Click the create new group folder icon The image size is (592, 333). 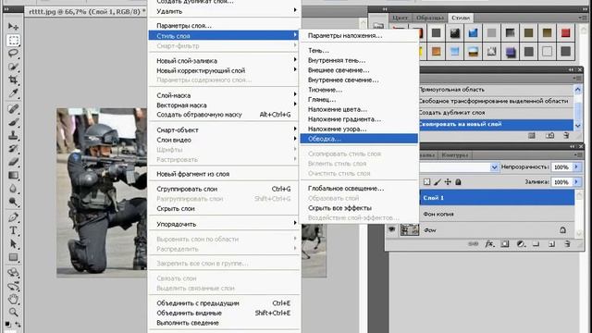tap(536, 244)
